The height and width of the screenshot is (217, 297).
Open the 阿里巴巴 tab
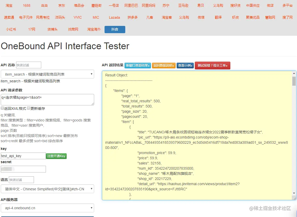coord(131,5)
